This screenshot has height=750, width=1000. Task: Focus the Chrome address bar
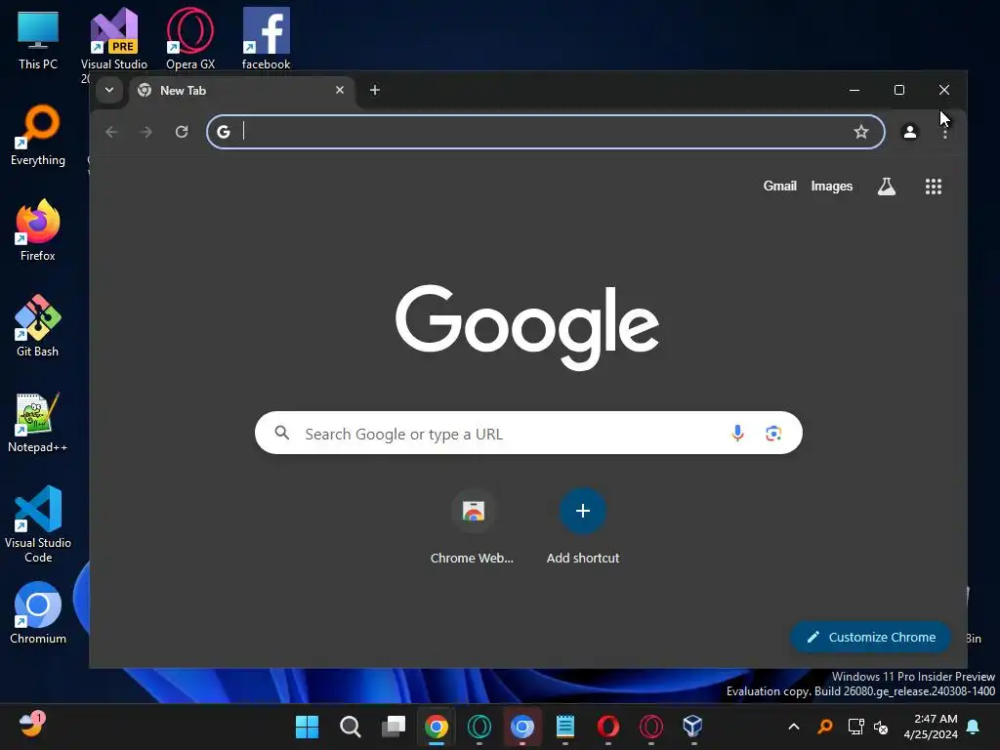point(545,132)
